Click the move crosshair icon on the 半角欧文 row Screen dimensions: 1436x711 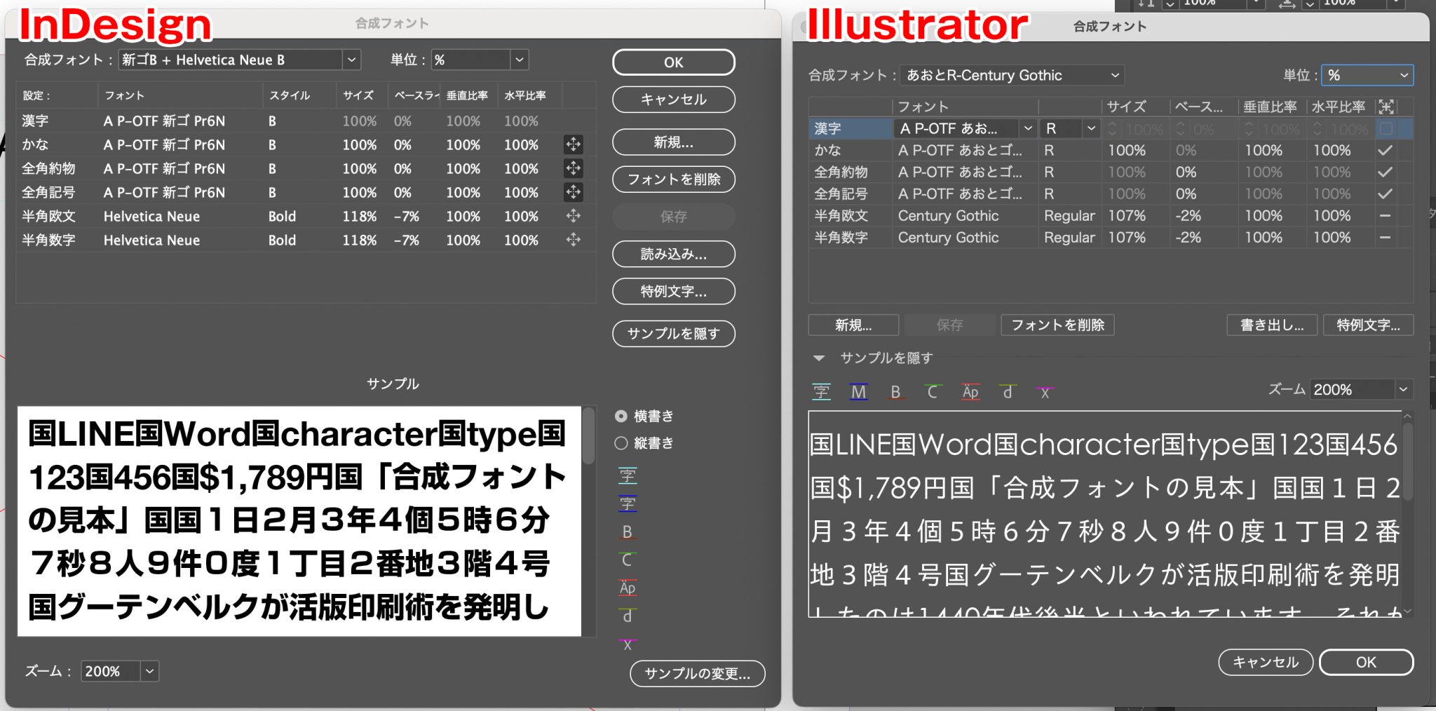pos(574,216)
